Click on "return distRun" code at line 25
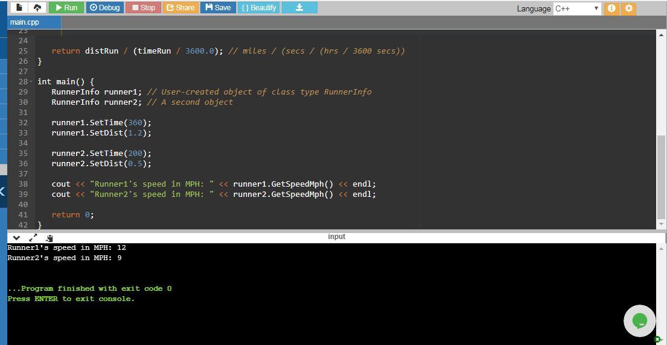 pos(85,51)
